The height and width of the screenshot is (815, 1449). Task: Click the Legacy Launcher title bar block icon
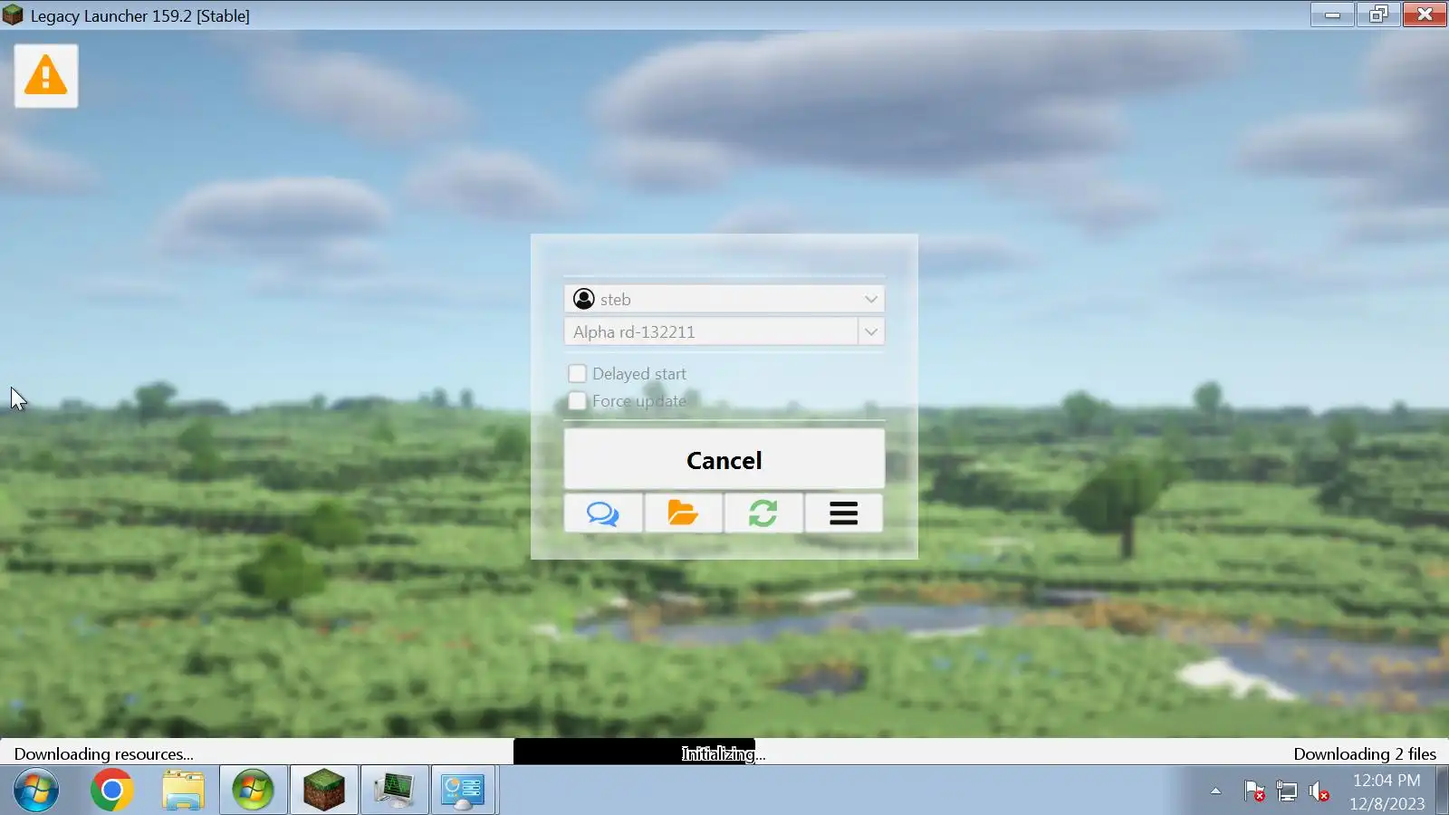(13, 14)
